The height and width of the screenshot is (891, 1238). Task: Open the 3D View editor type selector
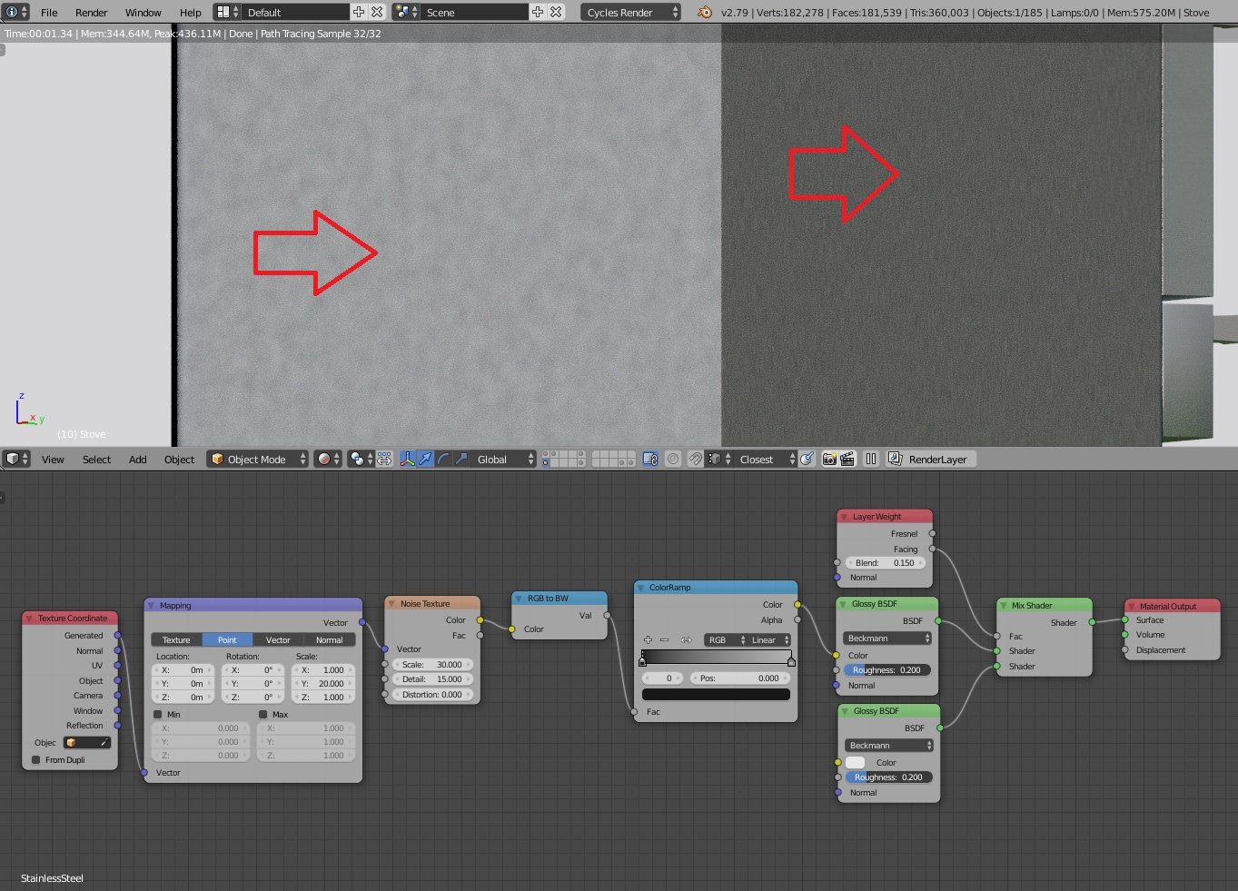[x=16, y=459]
